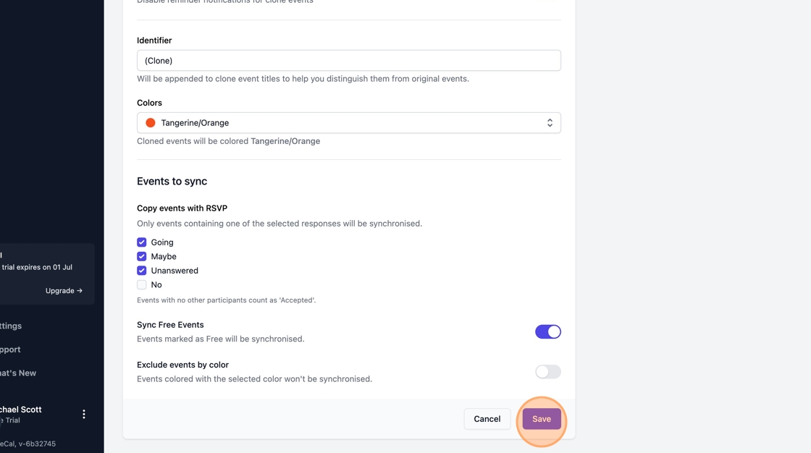Open Settings in the sidebar
Screen dimensions: 811x453
click(x=11, y=326)
